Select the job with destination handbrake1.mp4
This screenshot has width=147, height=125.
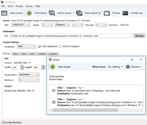pyautogui.click(x=96, y=90)
